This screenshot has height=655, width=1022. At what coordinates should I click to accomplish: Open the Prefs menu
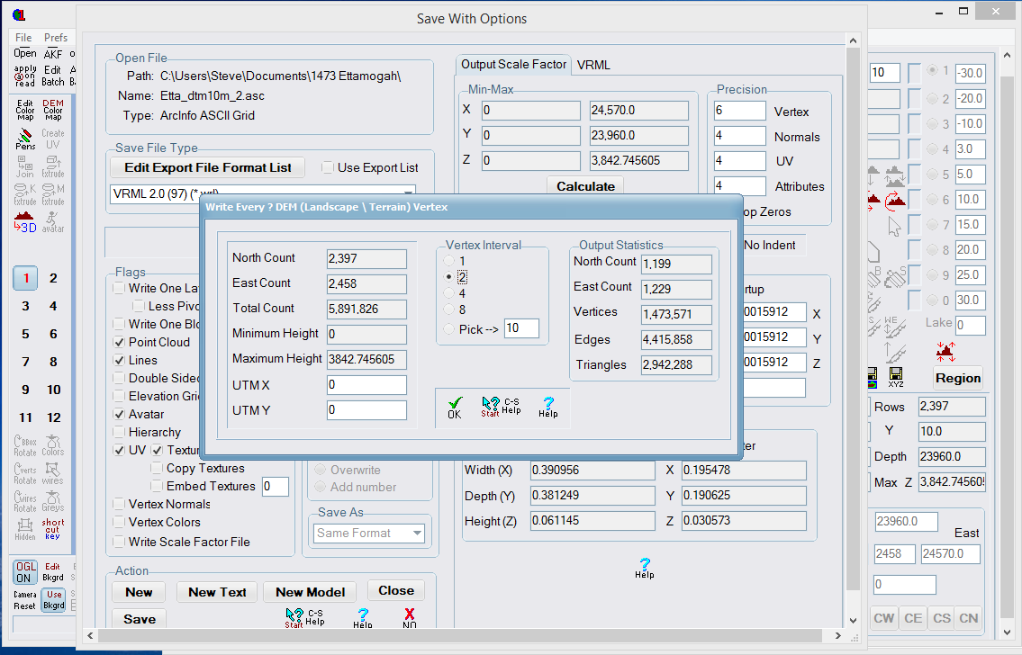point(56,38)
